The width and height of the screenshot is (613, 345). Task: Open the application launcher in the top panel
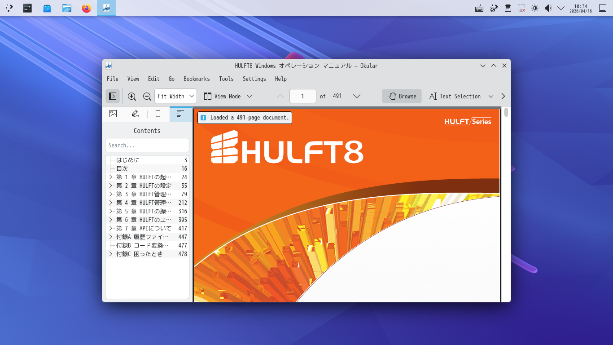click(9, 8)
